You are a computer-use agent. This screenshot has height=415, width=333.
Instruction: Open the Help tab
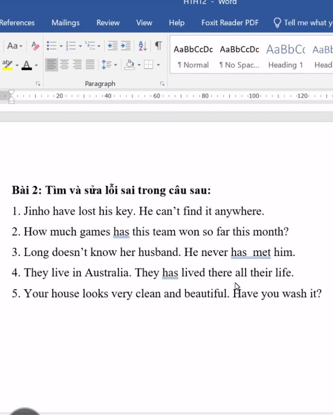177,23
